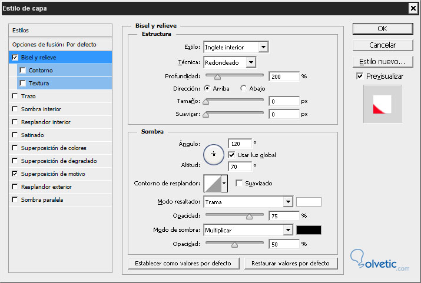Click the Profundidad value field

tap(284, 76)
